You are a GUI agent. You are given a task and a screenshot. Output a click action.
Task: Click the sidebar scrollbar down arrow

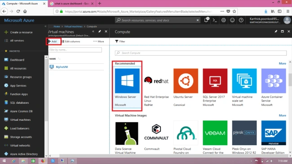[x=46, y=155]
